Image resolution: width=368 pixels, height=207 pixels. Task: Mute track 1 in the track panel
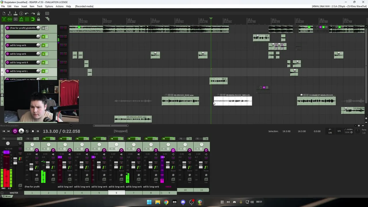tap(62, 28)
